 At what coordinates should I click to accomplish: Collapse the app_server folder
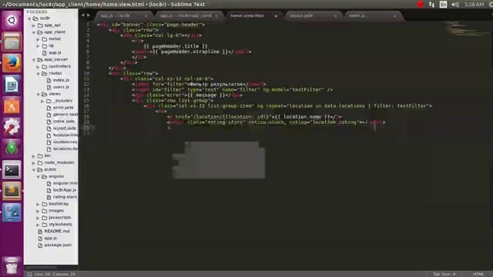[x=34, y=60]
